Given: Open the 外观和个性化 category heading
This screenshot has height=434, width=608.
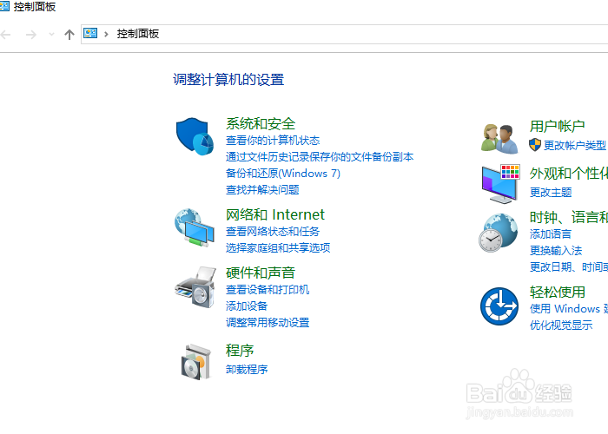Looking at the screenshot, I should 569,174.
